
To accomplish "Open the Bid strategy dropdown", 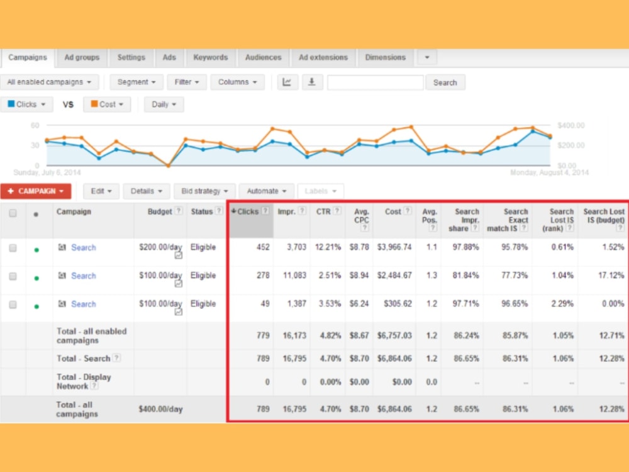I will (204, 191).
